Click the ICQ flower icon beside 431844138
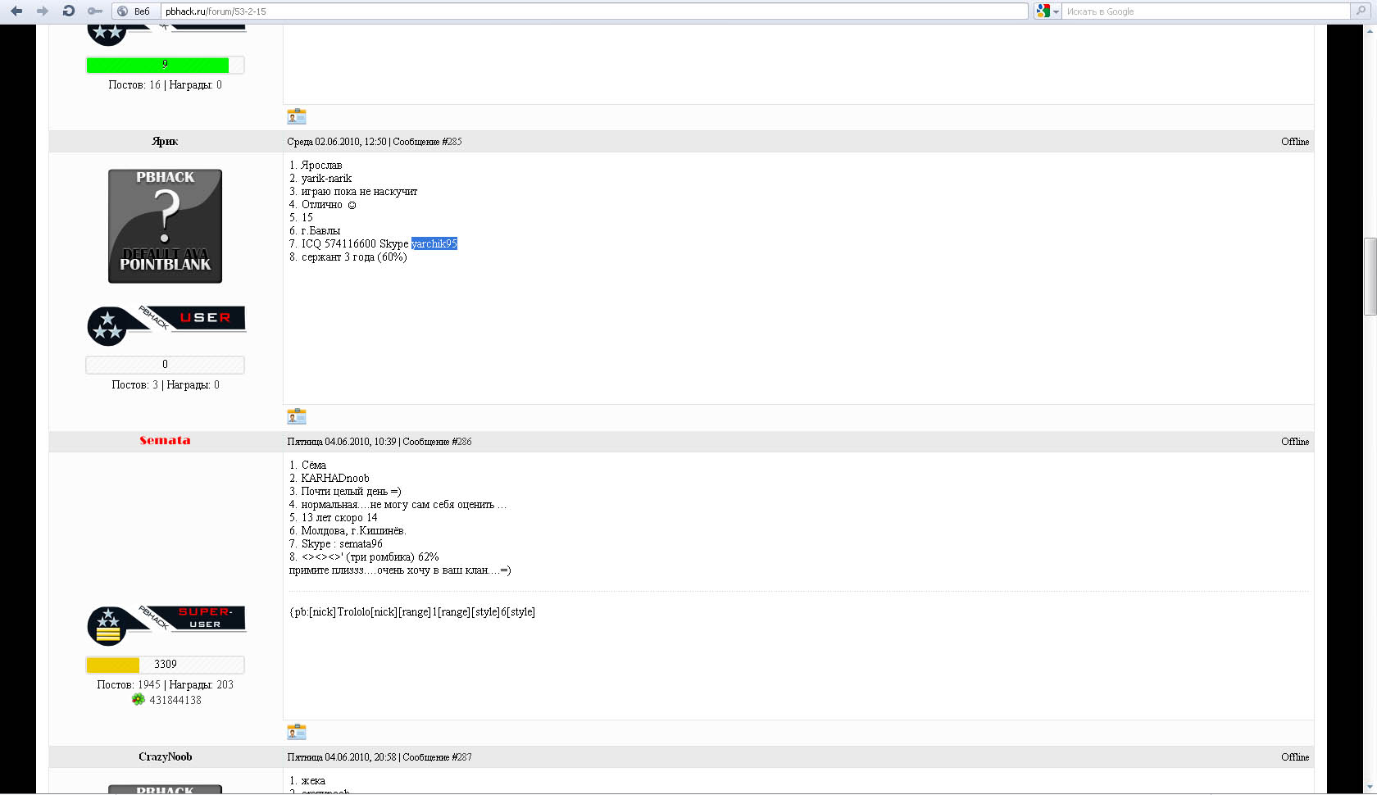 tap(138, 700)
